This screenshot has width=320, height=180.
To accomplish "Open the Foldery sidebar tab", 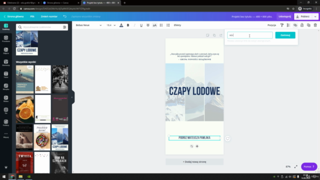I will [x=6, y=123].
